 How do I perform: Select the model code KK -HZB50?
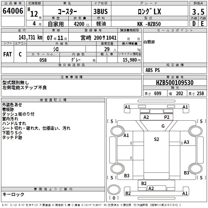click(149, 24)
